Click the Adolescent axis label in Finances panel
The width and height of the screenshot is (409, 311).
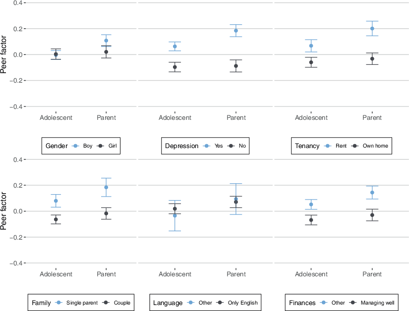point(311,274)
